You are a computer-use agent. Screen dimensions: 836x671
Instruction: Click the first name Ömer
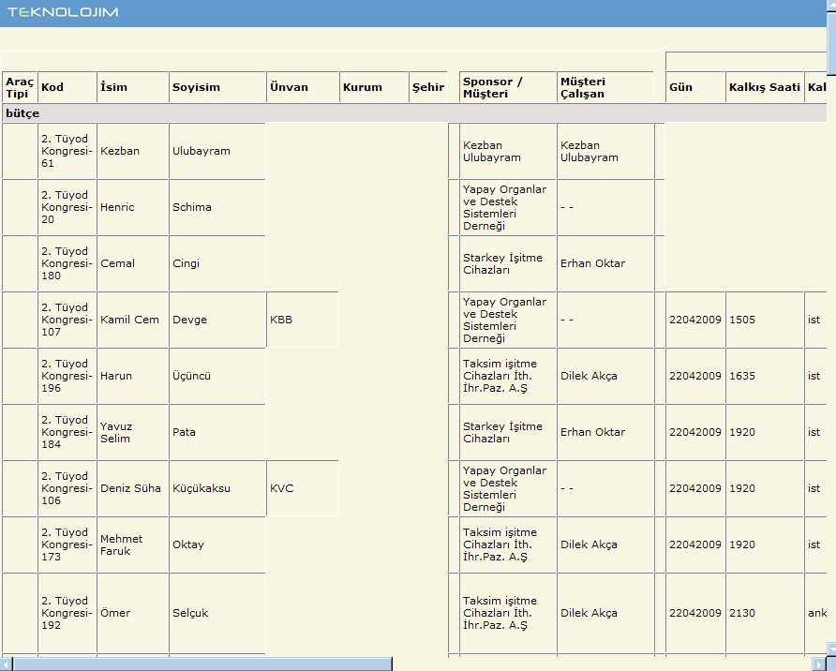tap(115, 613)
